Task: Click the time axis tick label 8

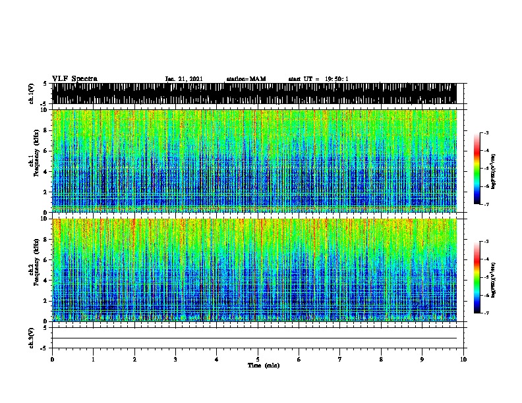Action: click(381, 360)
